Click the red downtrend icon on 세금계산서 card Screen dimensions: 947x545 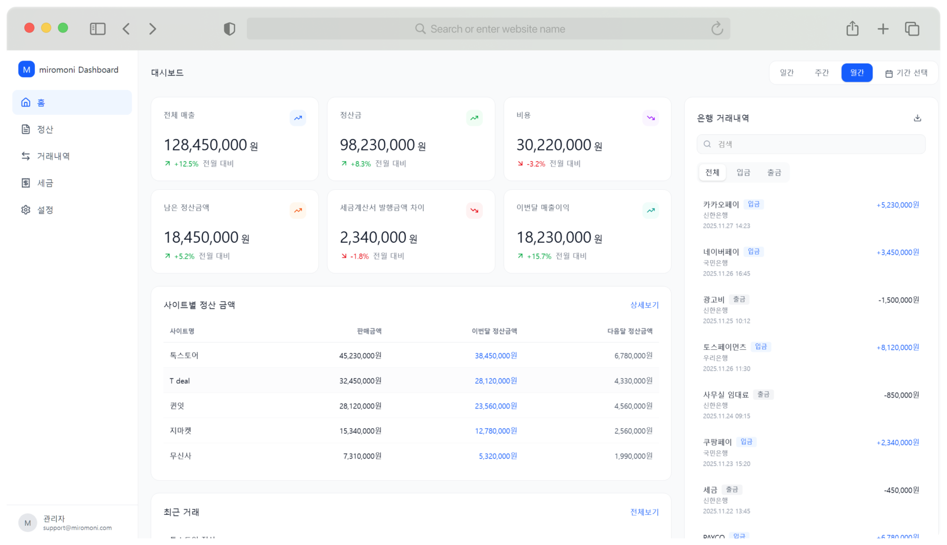tap(474, 211)
